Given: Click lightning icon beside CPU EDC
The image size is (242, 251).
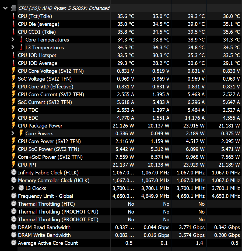Looking at the screenshot, I should 13,118.
